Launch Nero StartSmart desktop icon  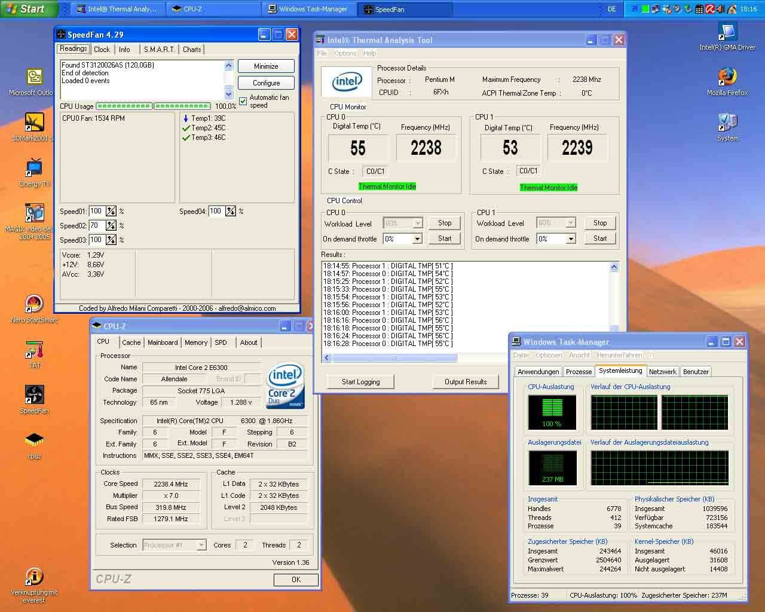[x=34, y=304]
